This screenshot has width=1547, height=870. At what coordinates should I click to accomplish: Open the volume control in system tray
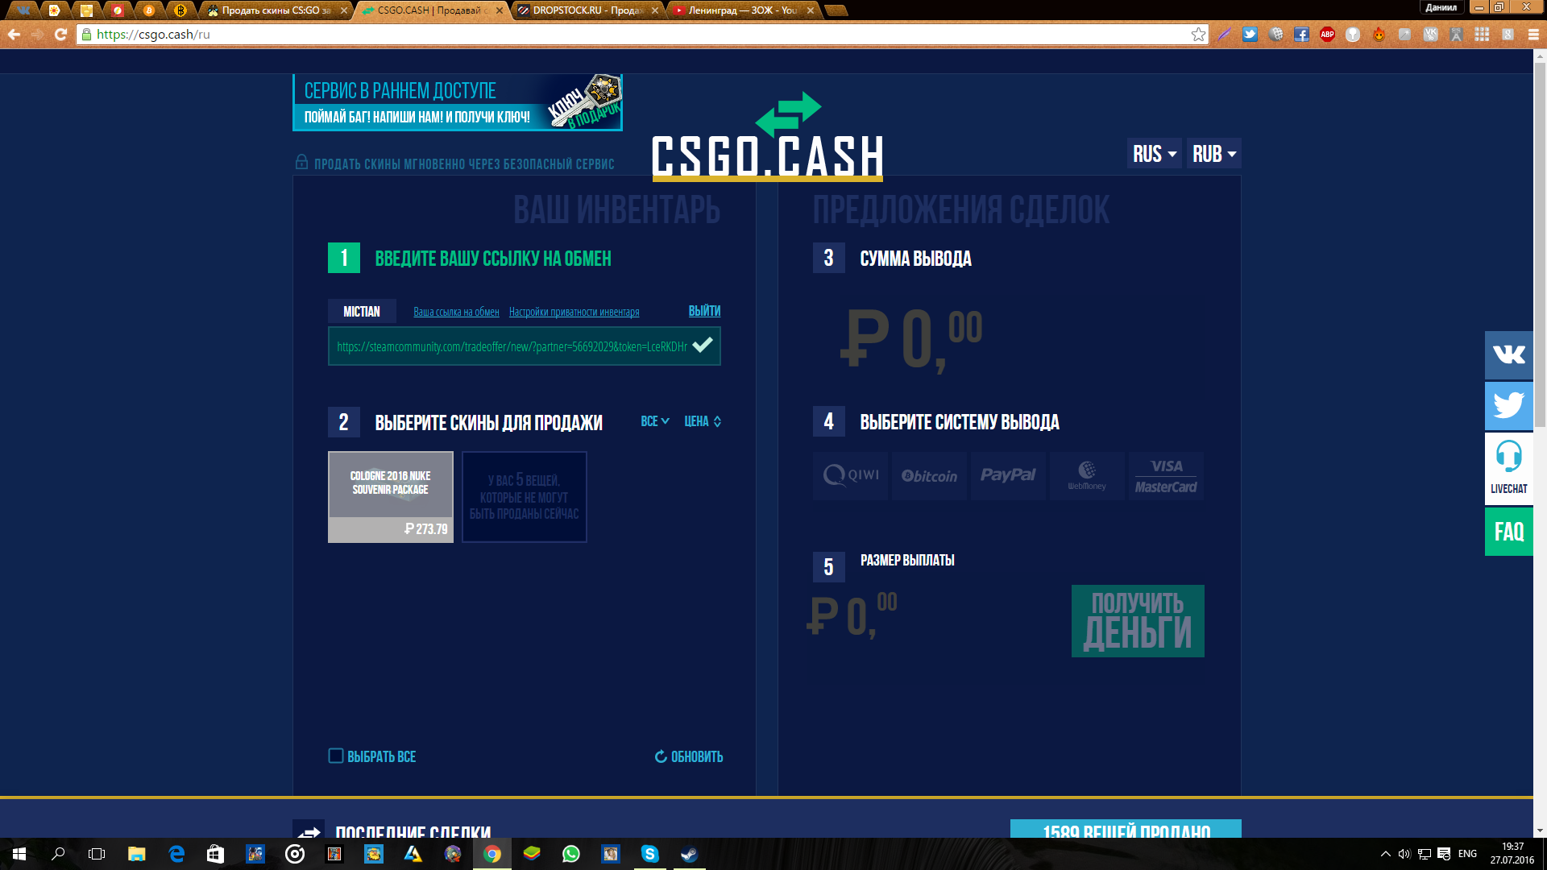point(1404,854)
